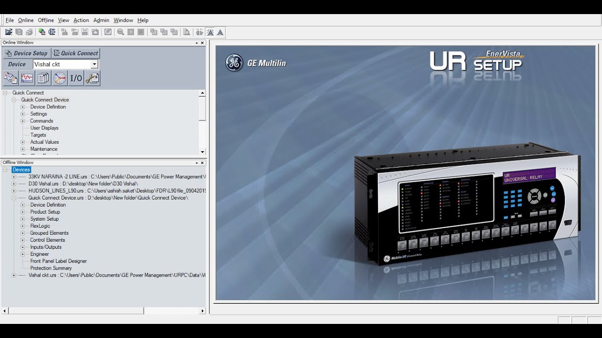The width and height of the screenshot is (602, 338).
Task: Expand D30 Vishal.urs file node
Action: click(x=14, y=184)
